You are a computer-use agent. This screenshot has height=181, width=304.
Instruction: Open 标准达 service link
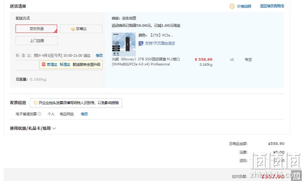[65, 64]
